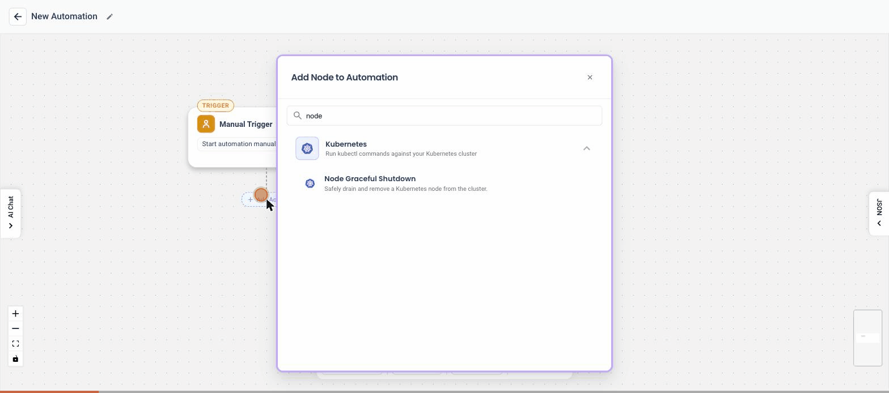Screen dimensions: 889x393
Task: Click 'Add Node to Automation' heading
Action: point(344,77)
